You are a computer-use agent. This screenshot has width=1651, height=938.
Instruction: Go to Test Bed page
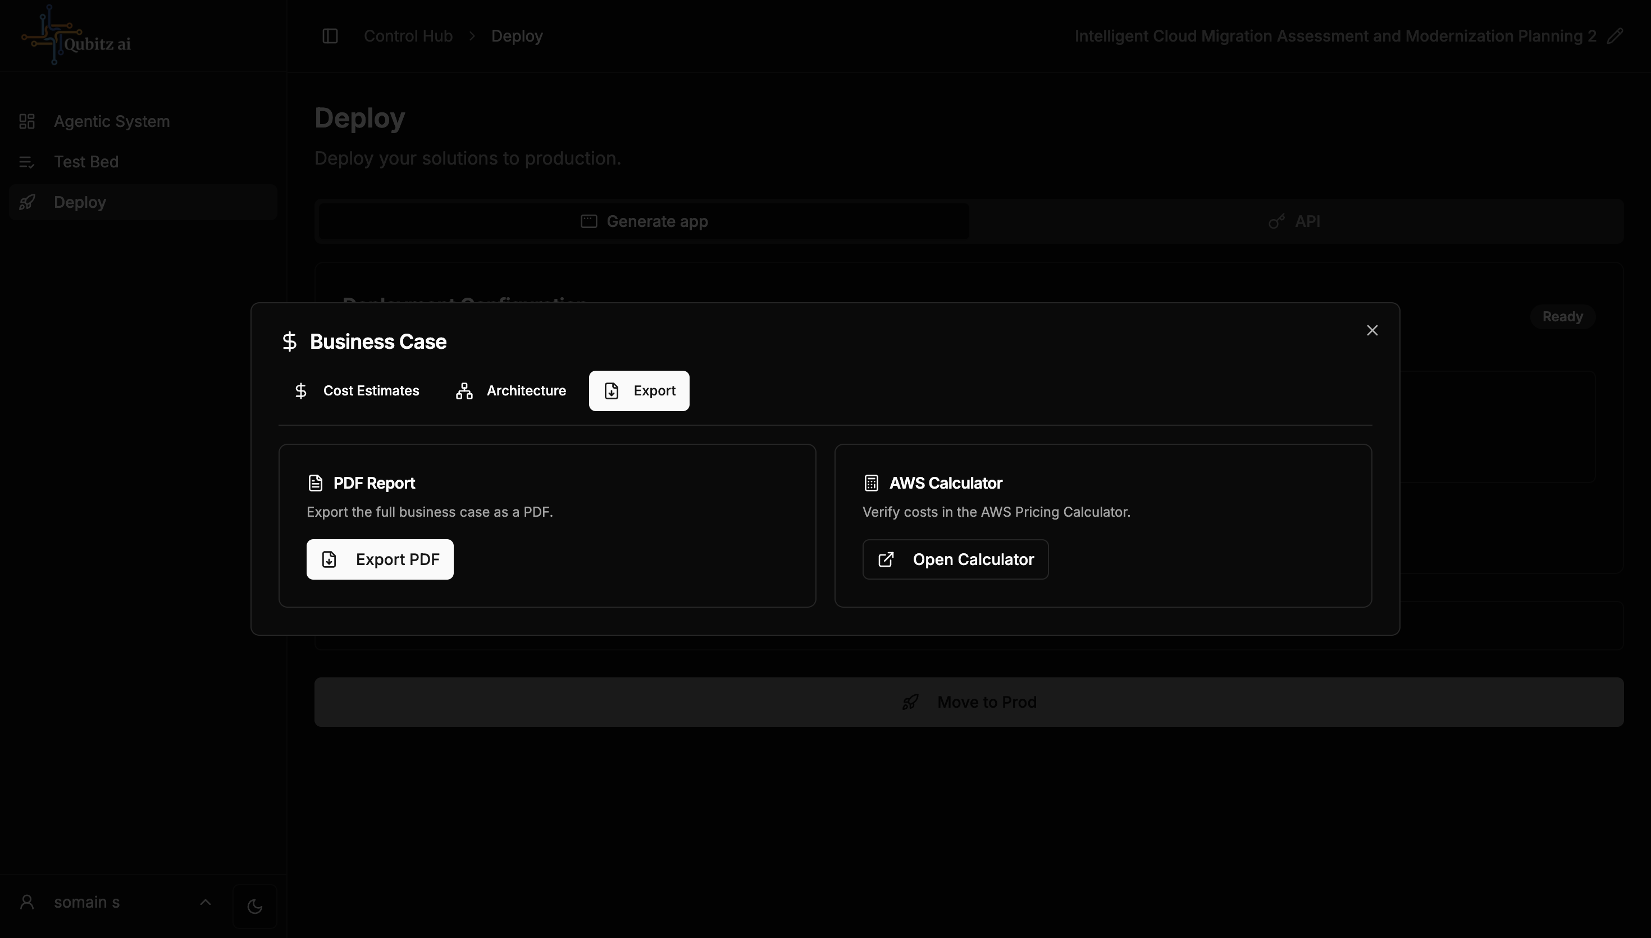coord(86,162)
